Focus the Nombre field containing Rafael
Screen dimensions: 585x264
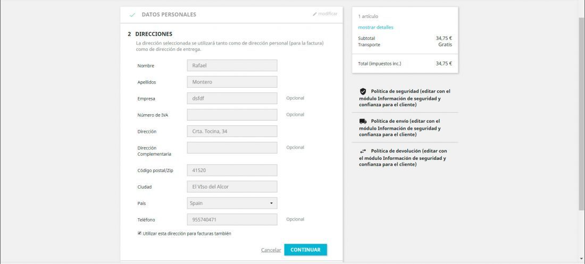pyautogui.click(x=232, y=66)
